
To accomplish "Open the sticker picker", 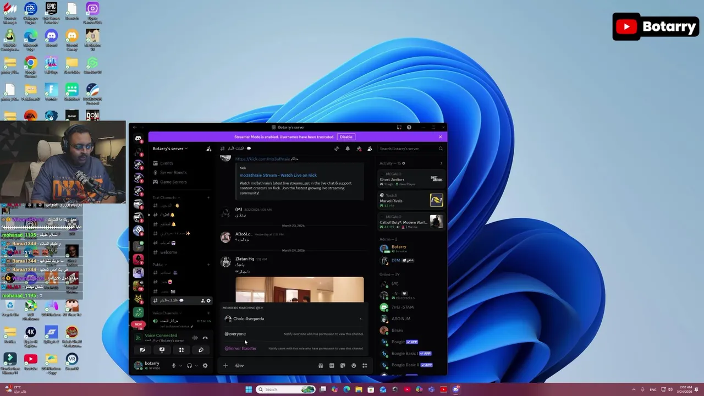I will (x=343, y=366).
